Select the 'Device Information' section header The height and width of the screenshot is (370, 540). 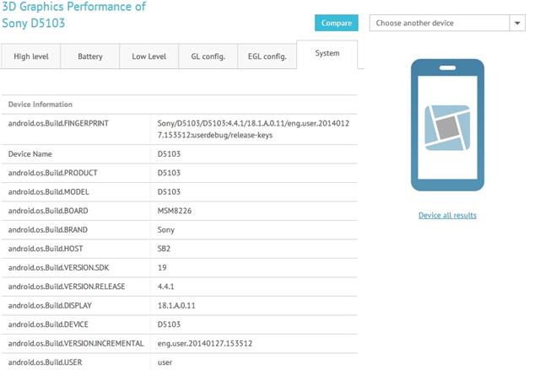click(40, 105)
